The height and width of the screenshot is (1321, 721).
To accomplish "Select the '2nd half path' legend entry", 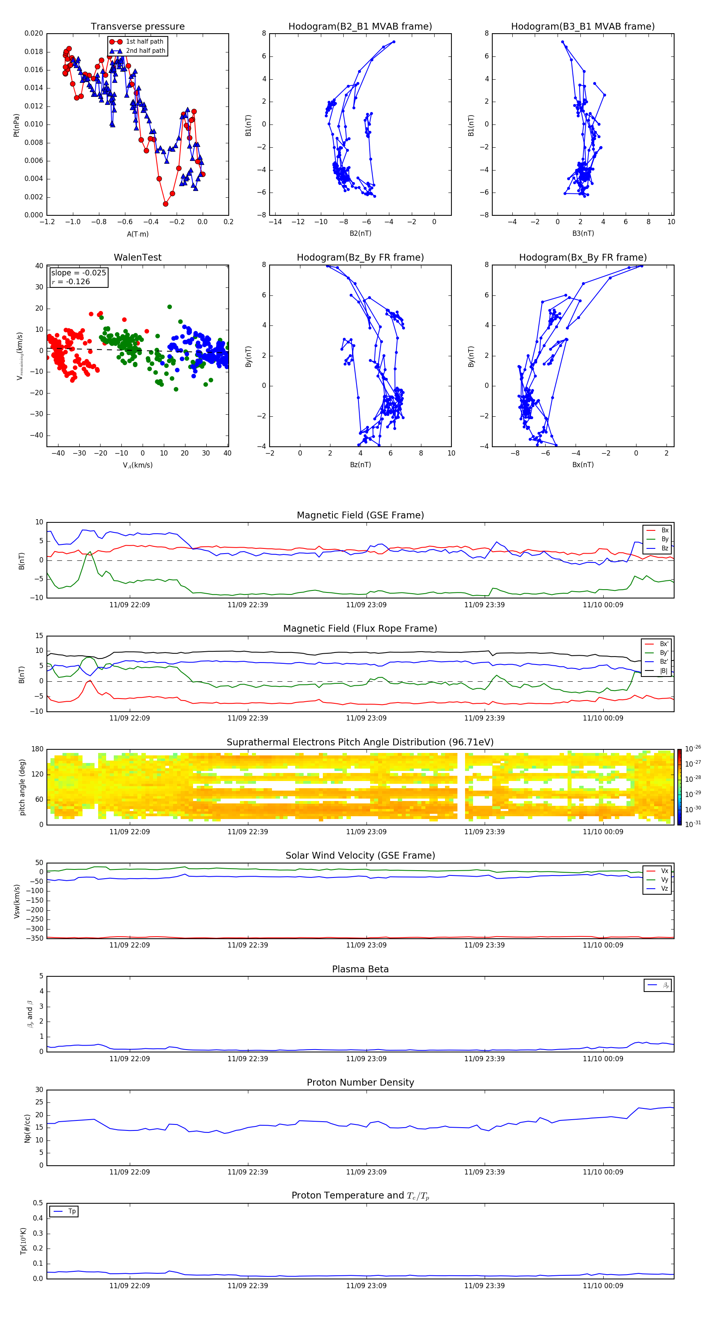I will (137, 51).
